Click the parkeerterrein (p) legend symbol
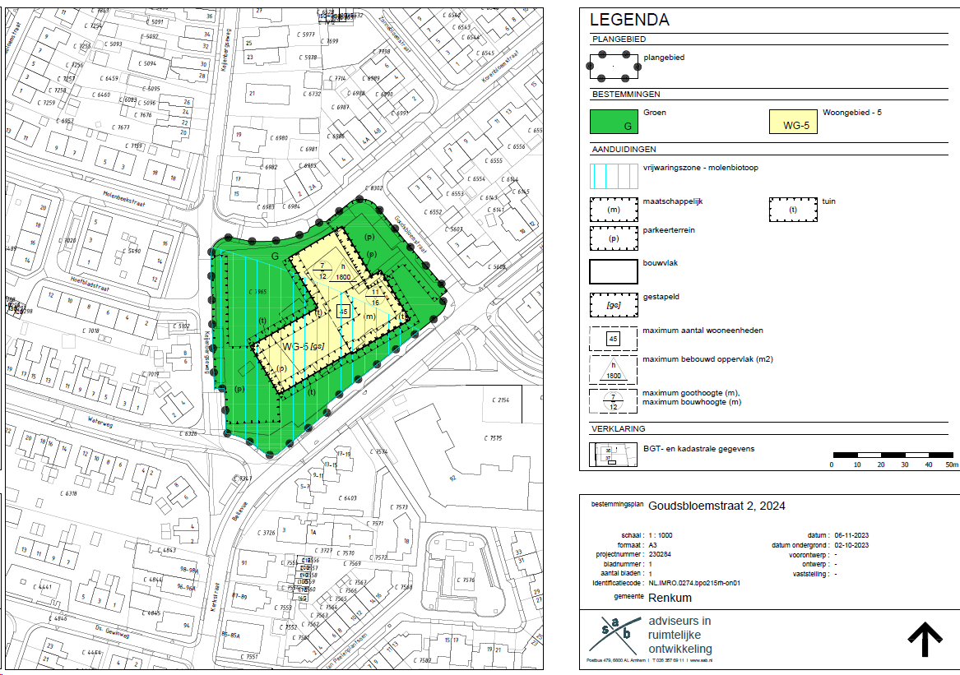The height and width of the screenshot is (675, 960). (614, 238)
